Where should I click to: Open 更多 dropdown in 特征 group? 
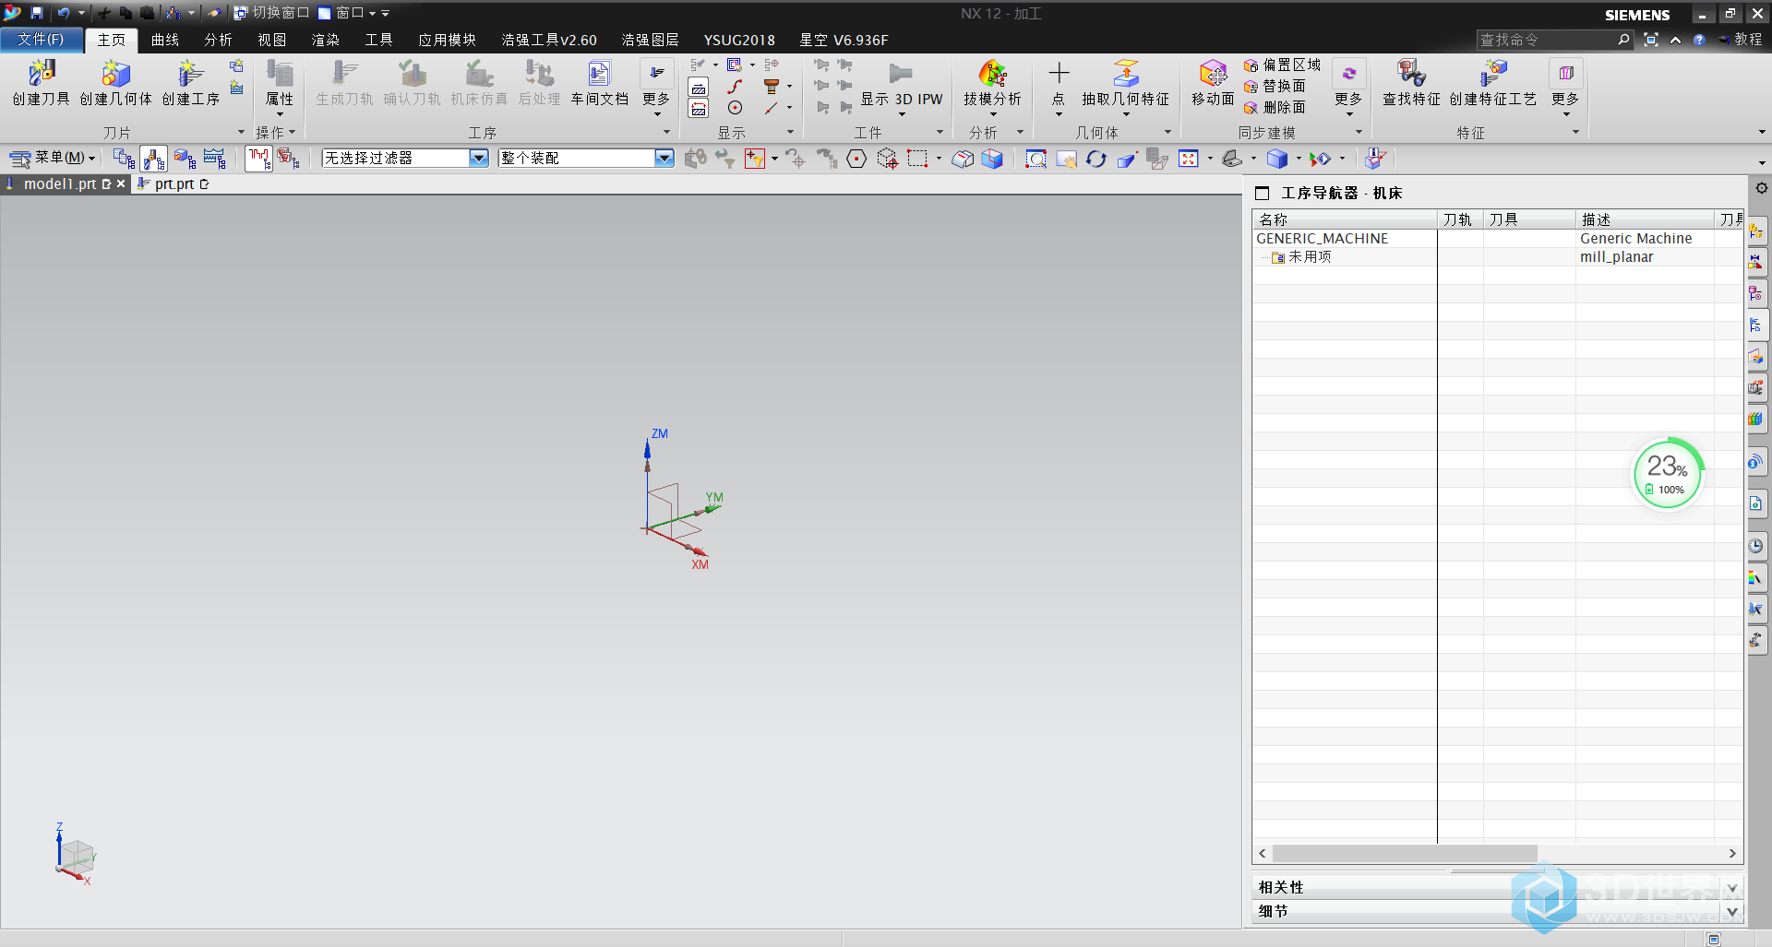click(x=1565, y=89)
